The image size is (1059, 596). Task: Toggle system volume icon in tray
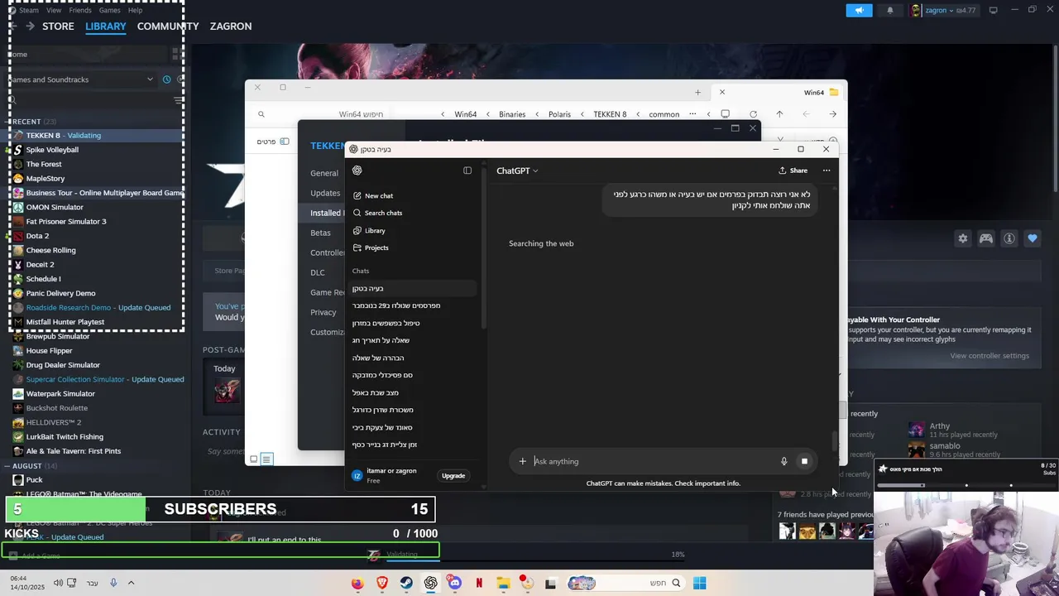click(x=58, y=583)
